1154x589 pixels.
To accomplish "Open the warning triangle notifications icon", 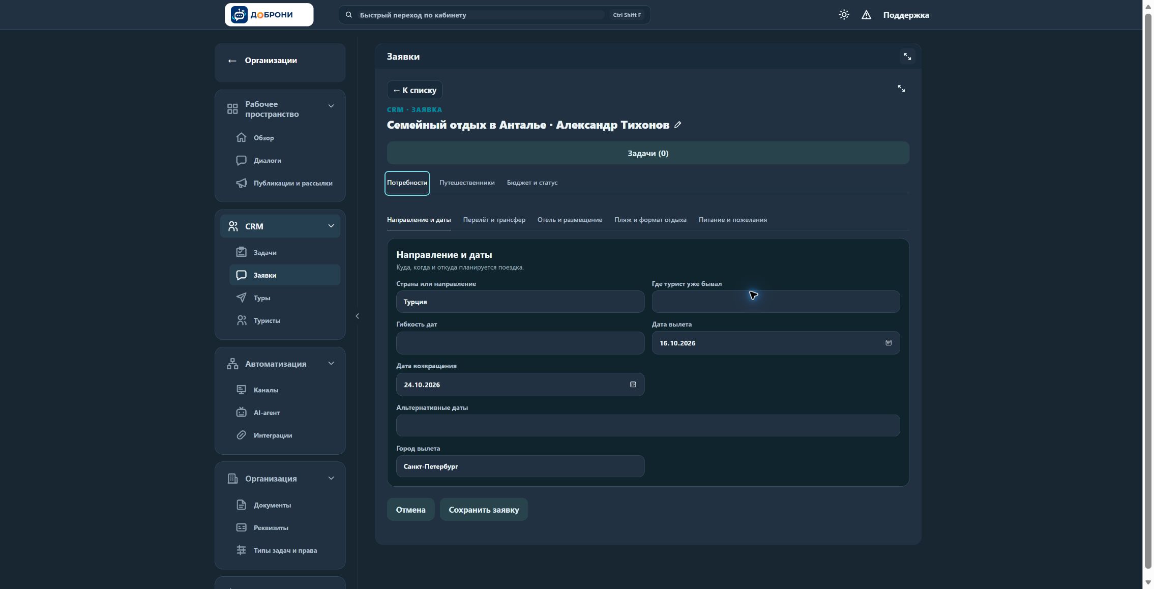I will pyautogui.click(x=866, y=15).
